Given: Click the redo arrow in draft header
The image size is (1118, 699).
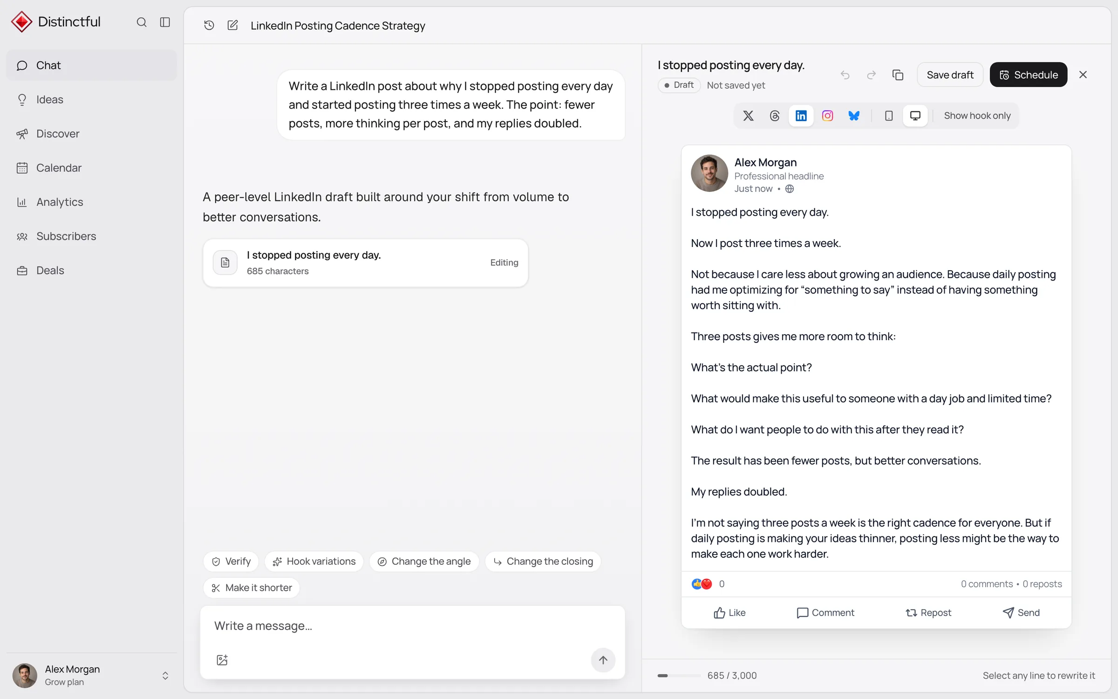Looking at the screenshot, I should tap(871, 75).
